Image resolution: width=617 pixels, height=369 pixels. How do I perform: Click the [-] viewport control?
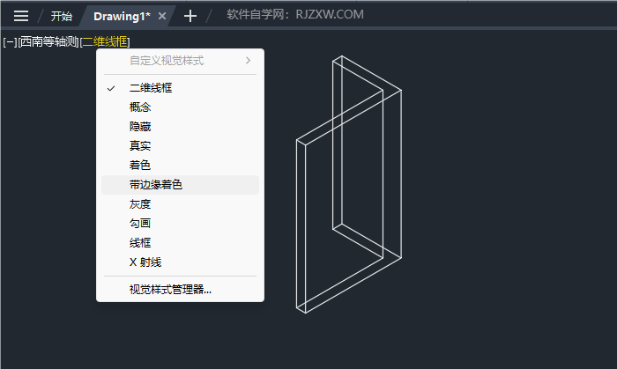point(10,41)
